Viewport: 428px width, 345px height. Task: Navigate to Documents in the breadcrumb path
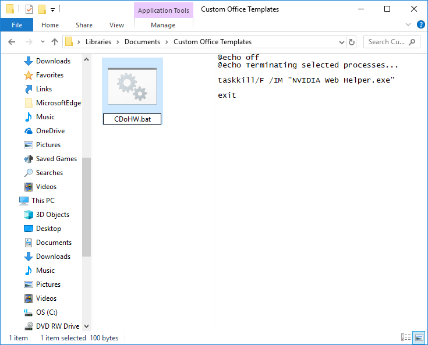(142, 42)
